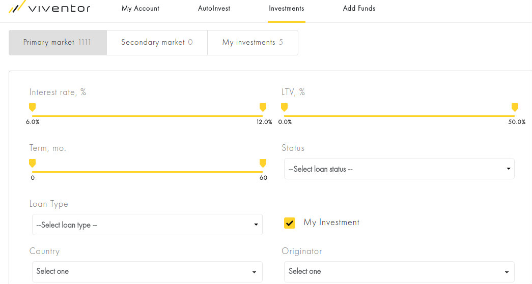Open the loan status dropdown
Viewport: 532px width, 284px height.
(x=399, y=169)
